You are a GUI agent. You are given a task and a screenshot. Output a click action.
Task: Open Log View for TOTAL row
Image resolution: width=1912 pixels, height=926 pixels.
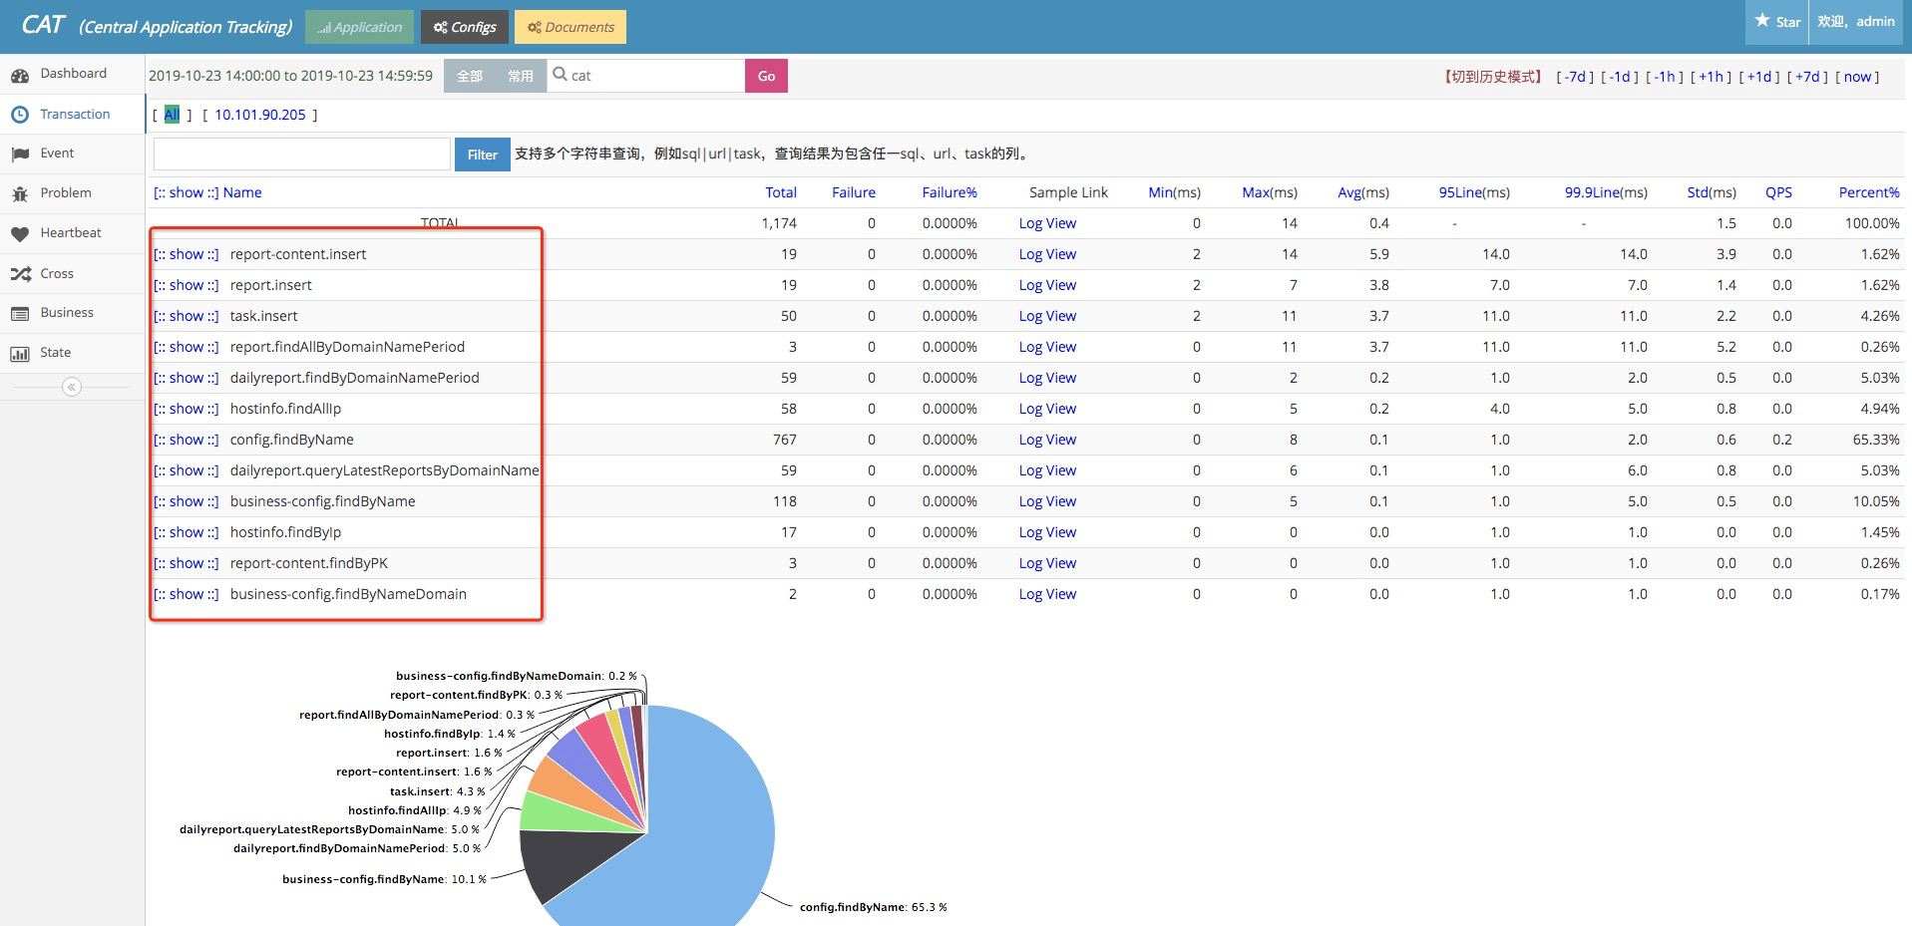1047,223
